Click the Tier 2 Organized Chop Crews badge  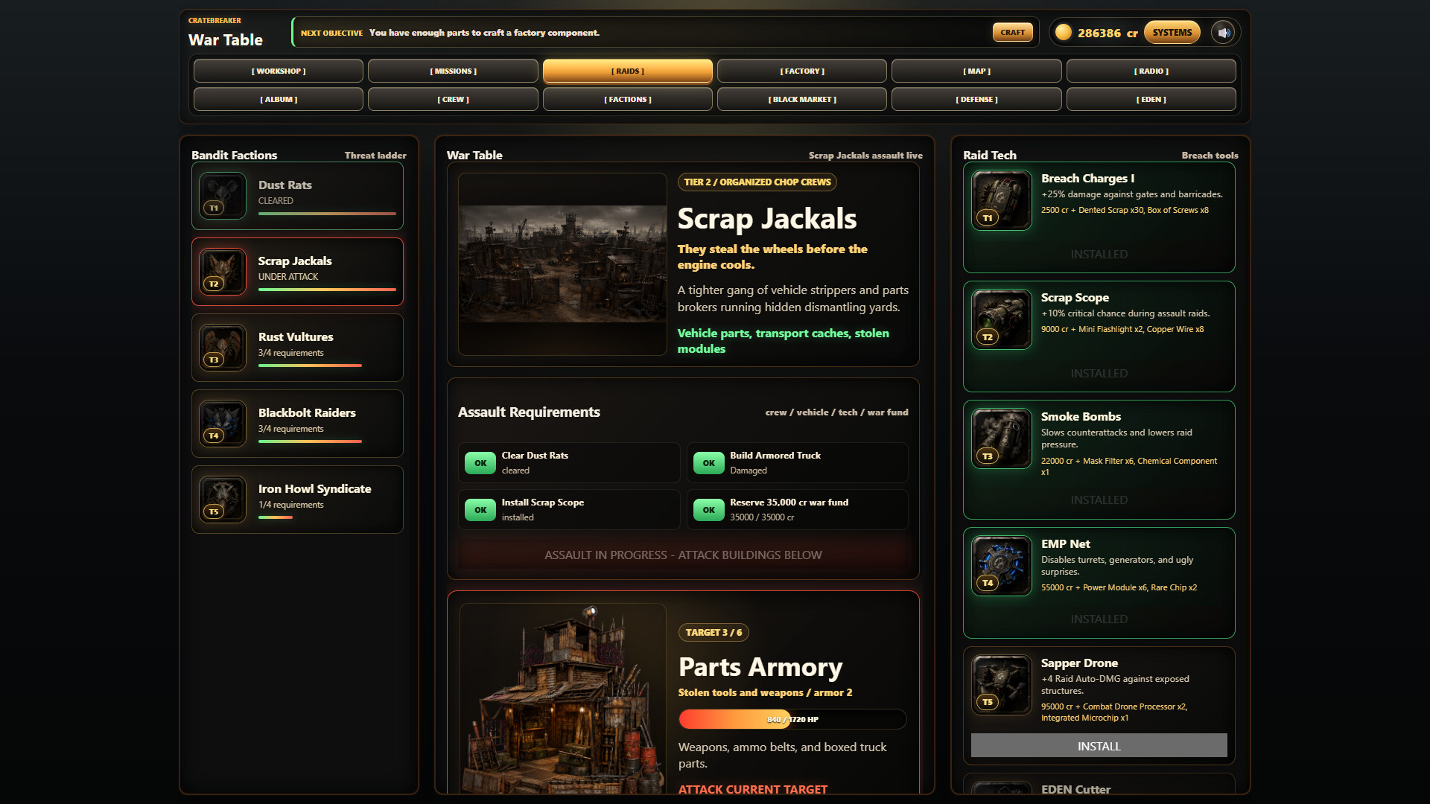point(757,182)
